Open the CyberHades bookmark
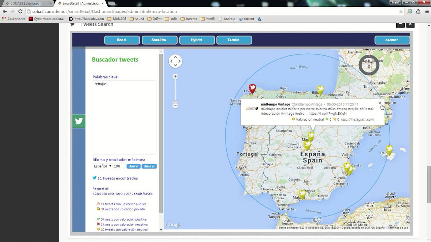Viewport: 431px width, 242px height. [x=47, y=19]
